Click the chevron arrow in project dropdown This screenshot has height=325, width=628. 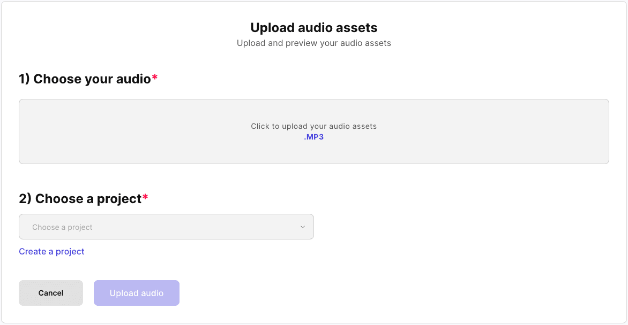(303, 227)
